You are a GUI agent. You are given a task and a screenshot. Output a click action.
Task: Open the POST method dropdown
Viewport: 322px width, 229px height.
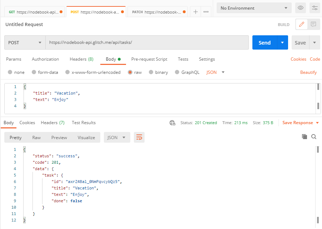click(25, 42)
